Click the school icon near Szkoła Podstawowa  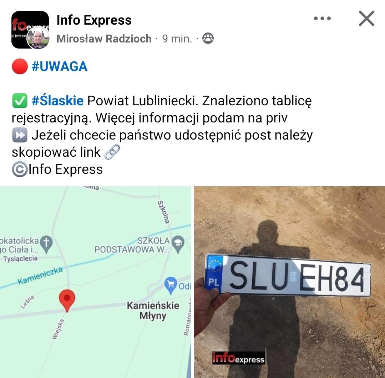(x=178, y=244)
